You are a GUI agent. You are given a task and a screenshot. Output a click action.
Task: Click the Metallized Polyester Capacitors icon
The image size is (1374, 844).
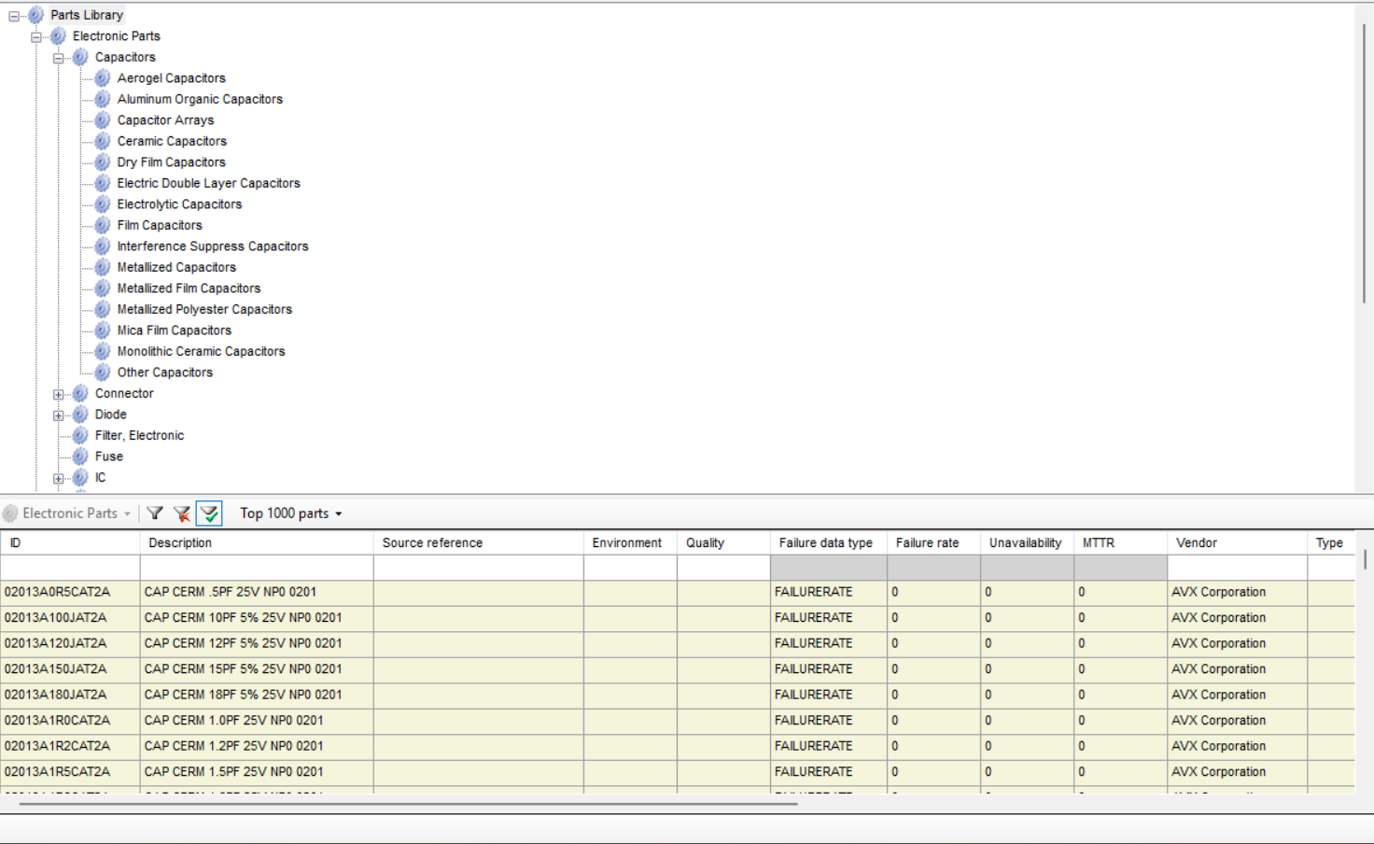[103, 309]
